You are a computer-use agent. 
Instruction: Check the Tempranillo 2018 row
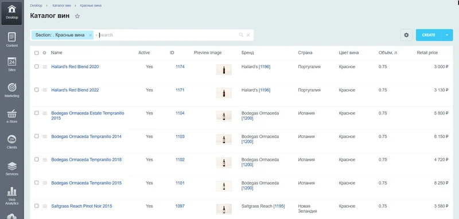[37, 160]
